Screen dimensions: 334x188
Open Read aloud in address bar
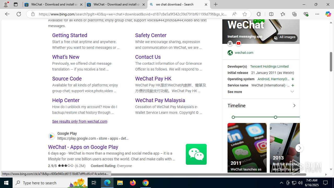234,14
